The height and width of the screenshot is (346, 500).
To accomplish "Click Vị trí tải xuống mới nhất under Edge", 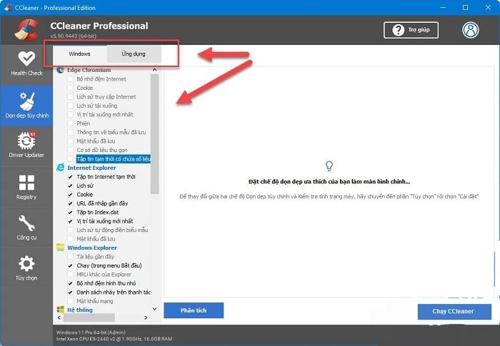I will (x=104, y=114).
